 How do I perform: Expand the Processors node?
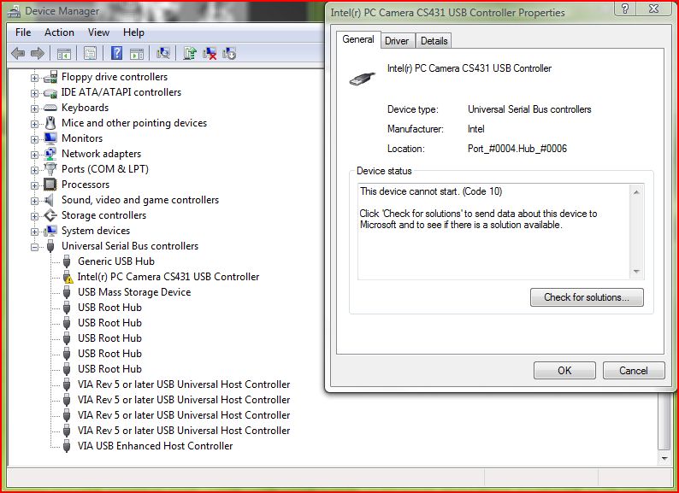point(34,185)
